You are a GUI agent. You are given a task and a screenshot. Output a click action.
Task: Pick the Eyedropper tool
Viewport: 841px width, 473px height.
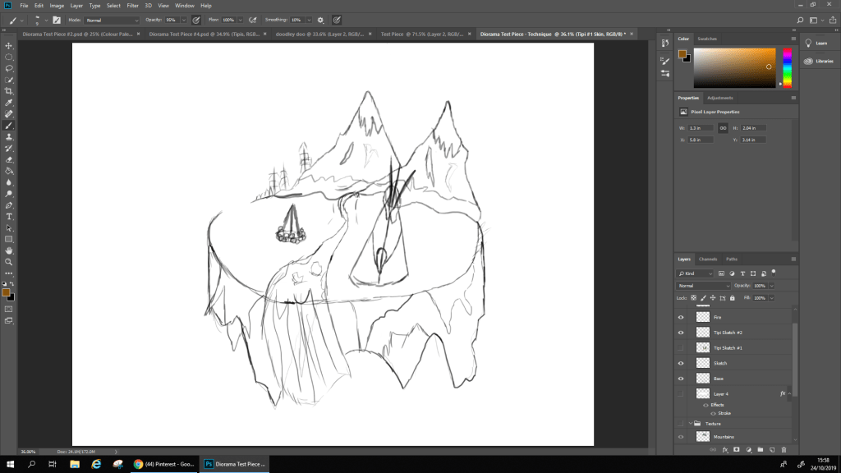(x=9, y=103)
